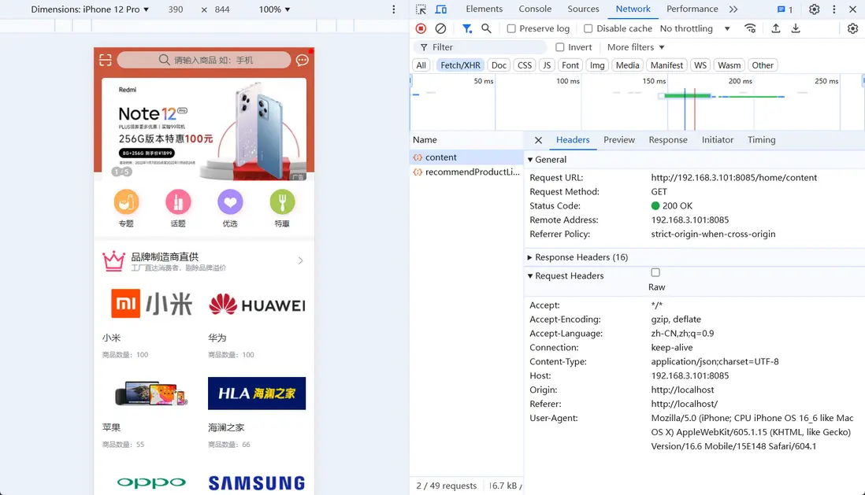This screenshot has height=495, width=865.
Task: Toggle the device toolbar icon
Action: pos(441,9)
